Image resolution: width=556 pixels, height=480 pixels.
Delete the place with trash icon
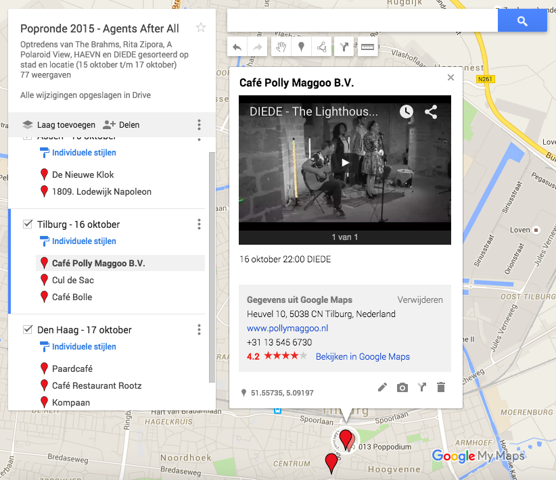click(x=441, y=387)
